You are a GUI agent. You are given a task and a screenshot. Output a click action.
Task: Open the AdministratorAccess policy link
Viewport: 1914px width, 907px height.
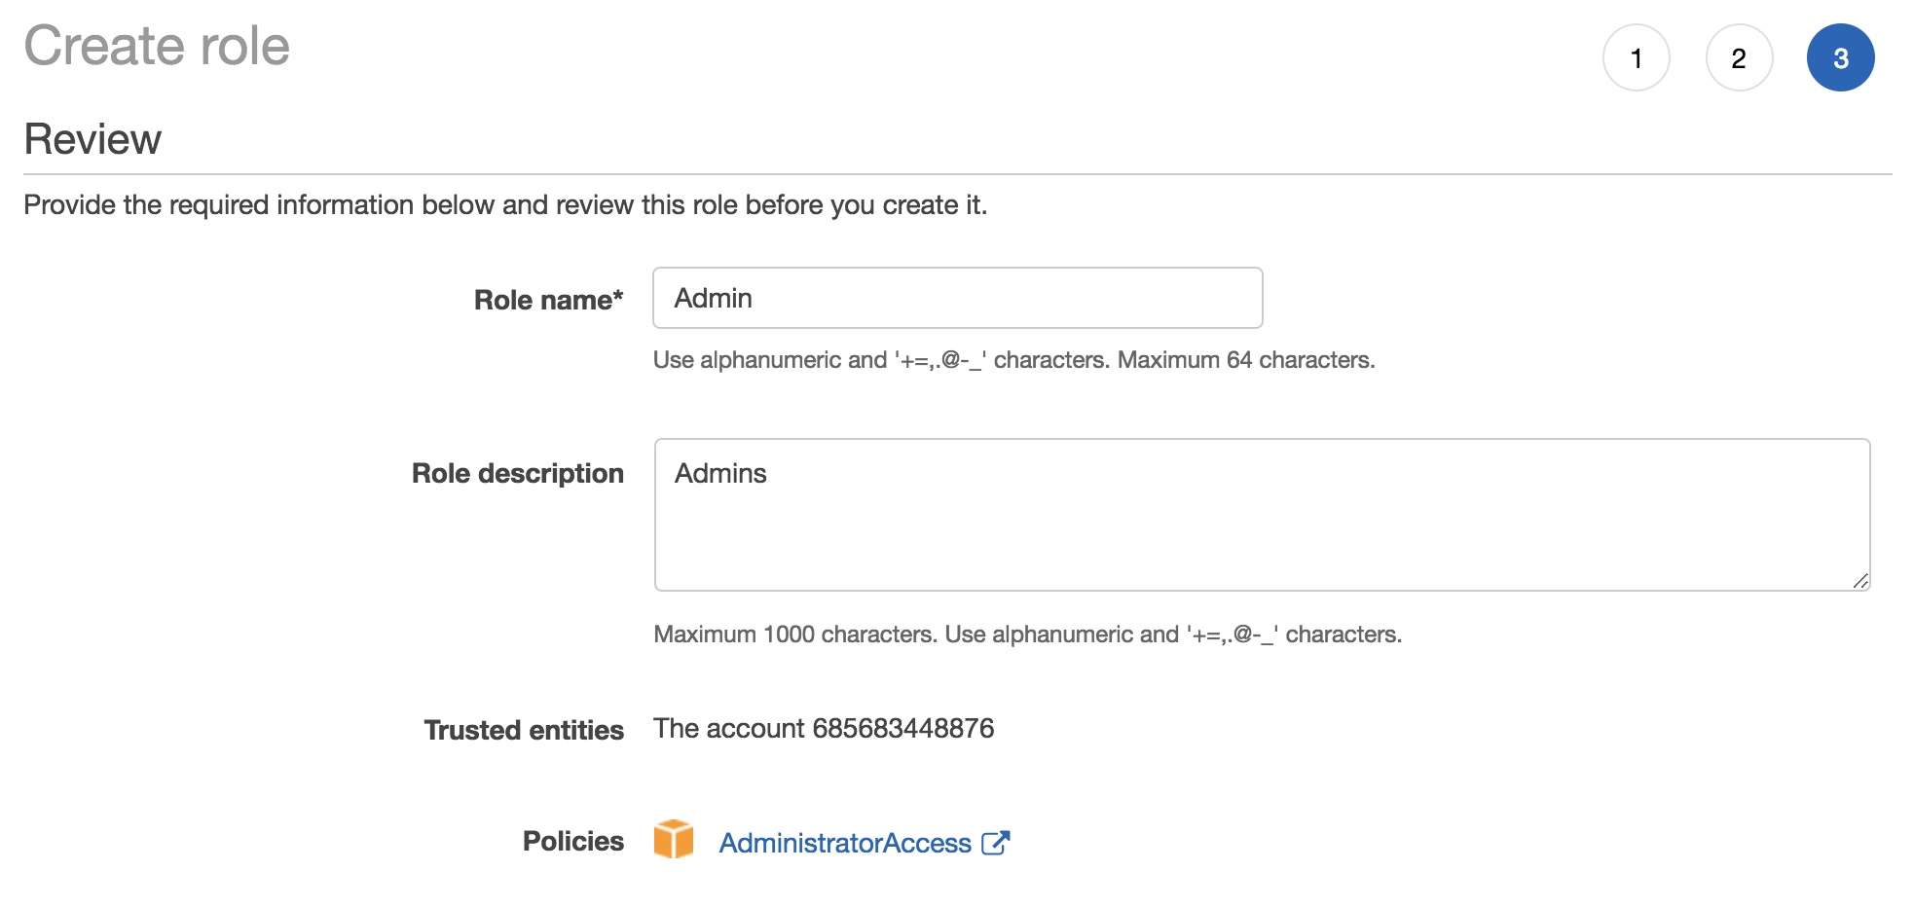tap(844, 843)
